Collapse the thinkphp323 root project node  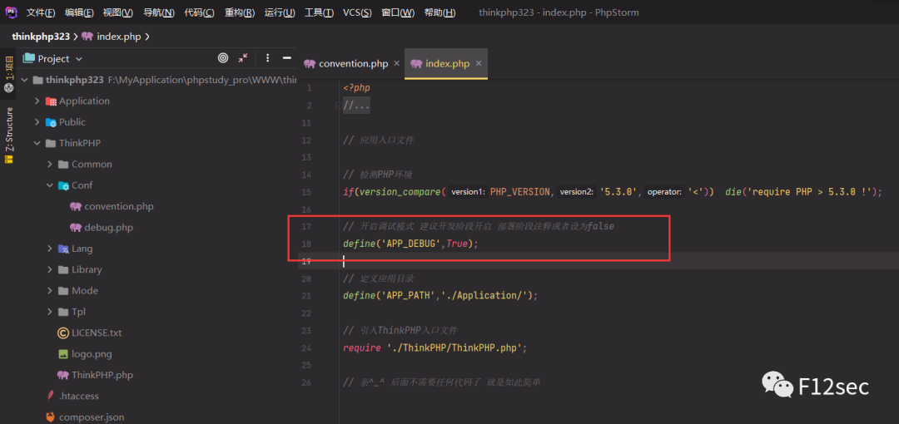(x=24, y=80)
